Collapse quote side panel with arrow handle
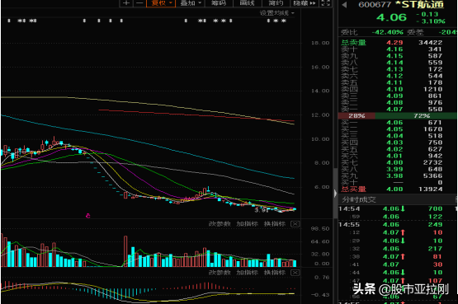This screenshot has height=304, width=458. [x=335, y=194]
